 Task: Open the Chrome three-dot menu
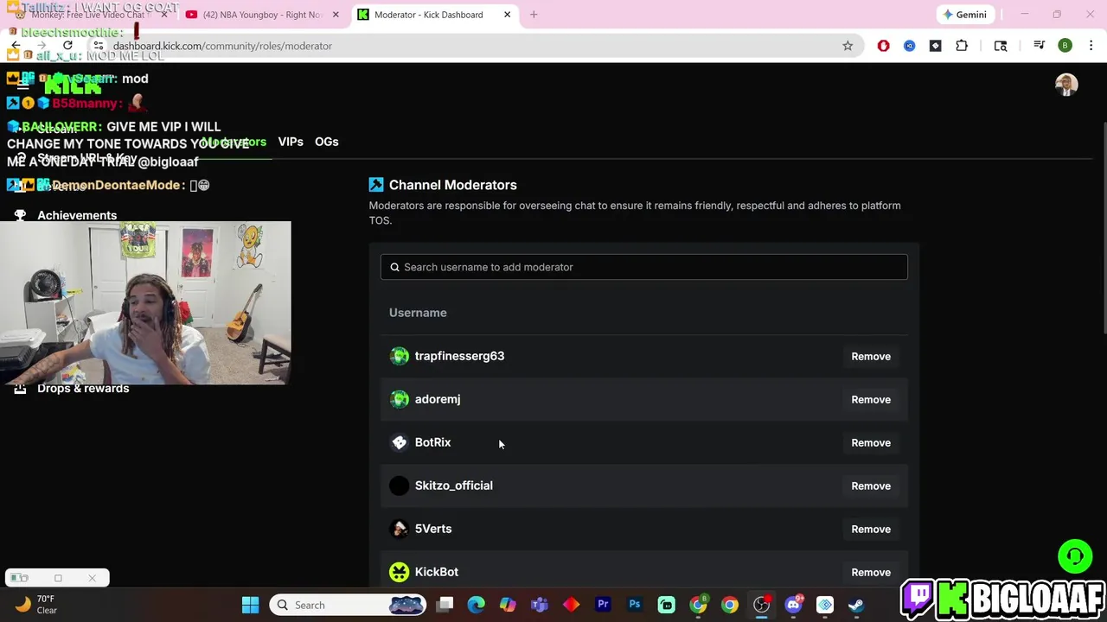1090,46
